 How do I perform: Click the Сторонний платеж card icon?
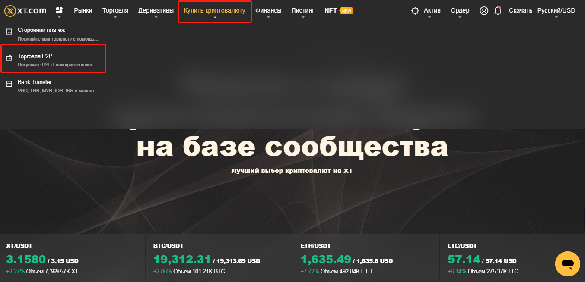(x=9, y=31)
